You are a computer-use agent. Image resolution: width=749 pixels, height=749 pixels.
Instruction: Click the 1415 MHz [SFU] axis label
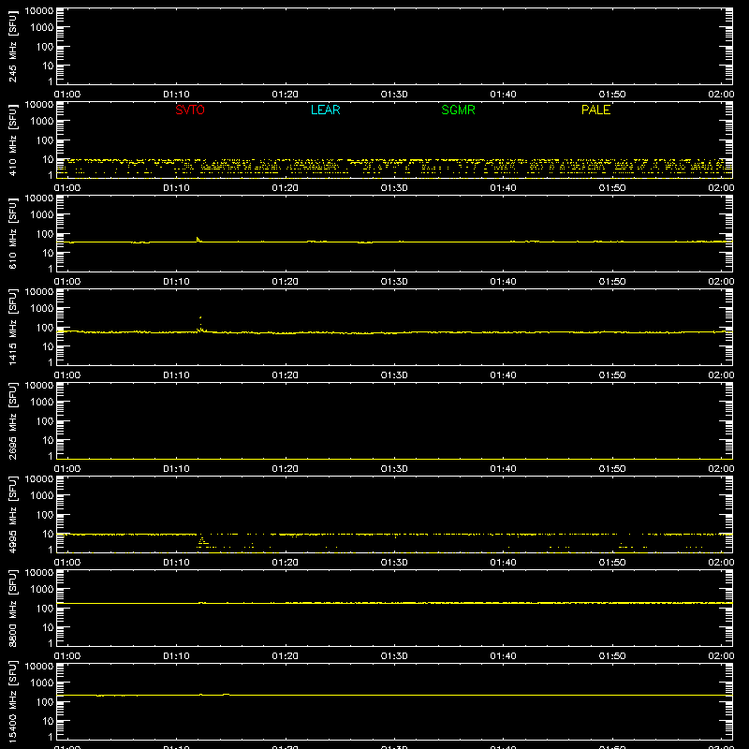pyautogui.click(x=12, y=327)
